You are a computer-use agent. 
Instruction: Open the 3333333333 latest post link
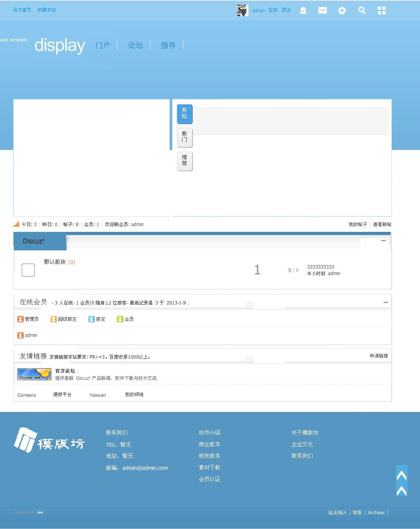point(321,267)
